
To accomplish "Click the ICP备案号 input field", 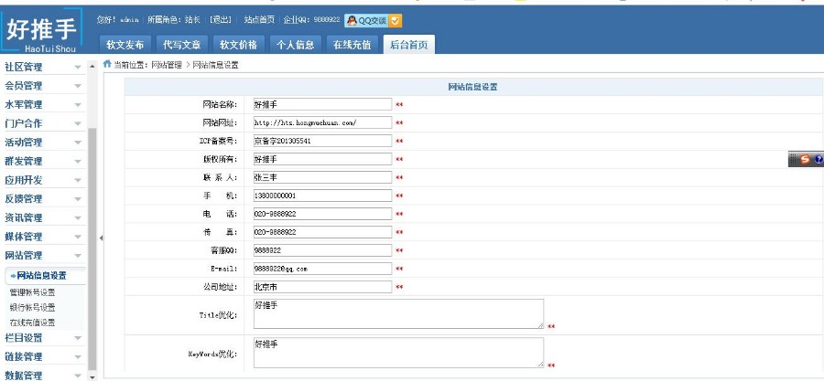I will click(322, 141).
